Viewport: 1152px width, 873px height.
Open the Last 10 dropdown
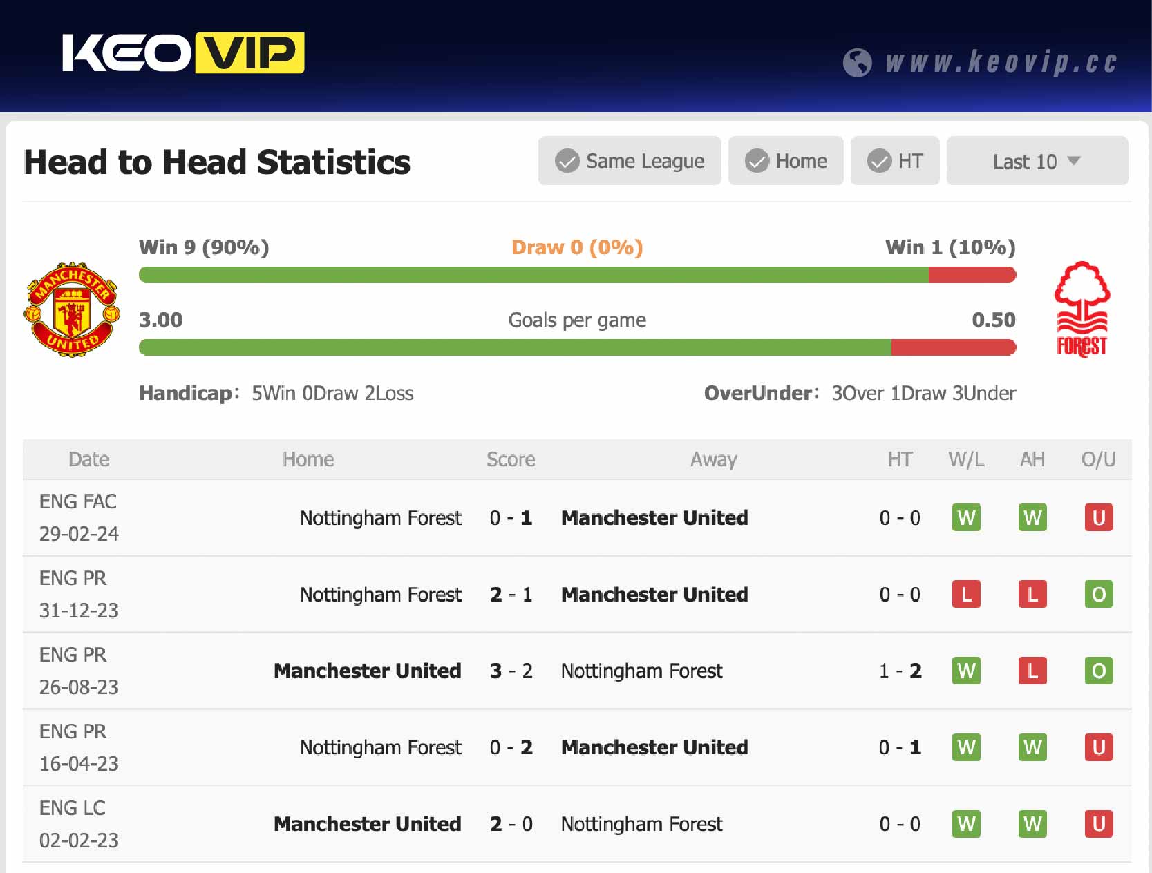click(x=1037, y=161)
